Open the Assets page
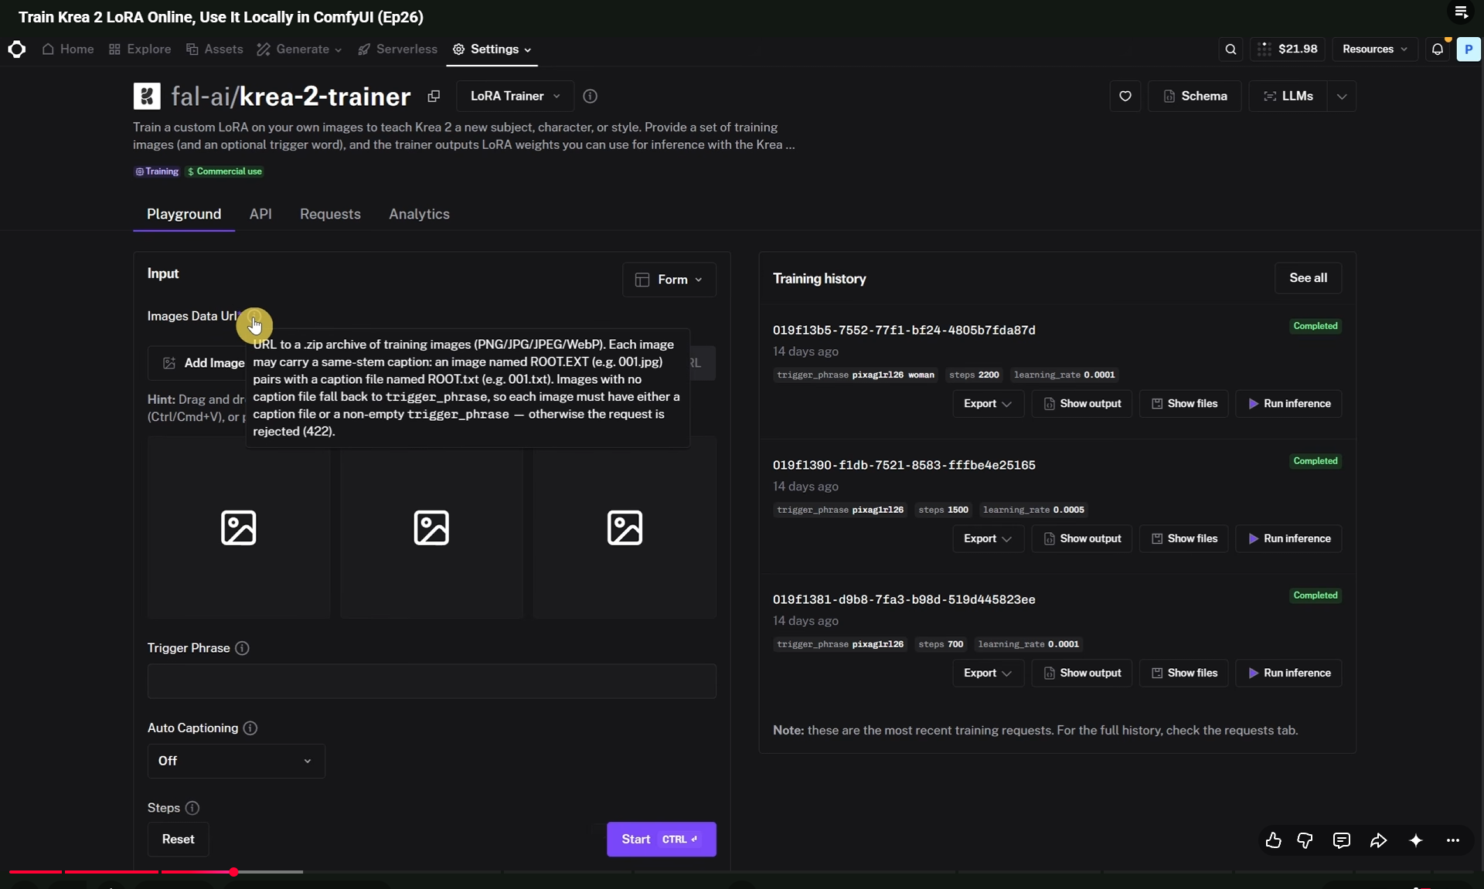Viewport: 1484px width, 889px height. [x=215, y=49]
